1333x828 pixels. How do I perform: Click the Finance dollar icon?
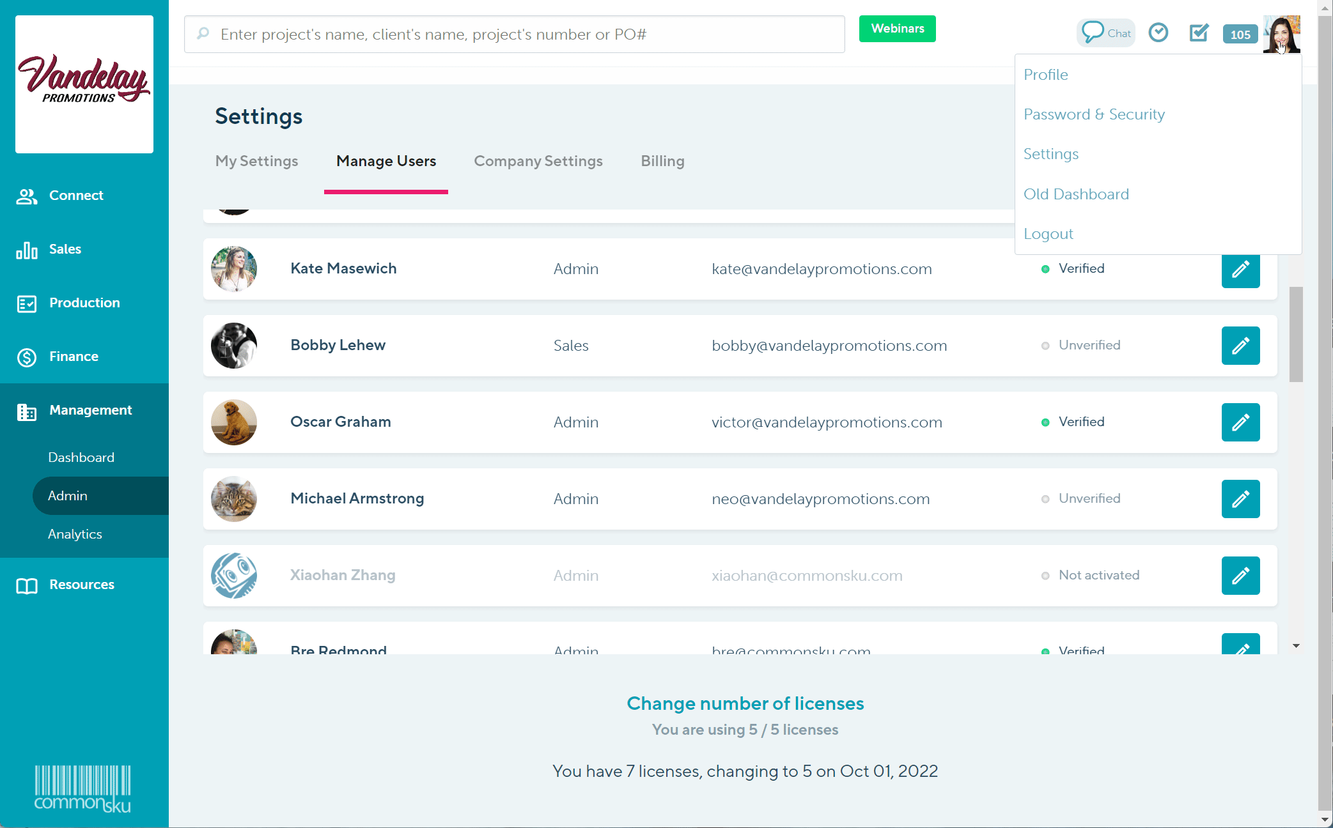click(x=27, y=357)
